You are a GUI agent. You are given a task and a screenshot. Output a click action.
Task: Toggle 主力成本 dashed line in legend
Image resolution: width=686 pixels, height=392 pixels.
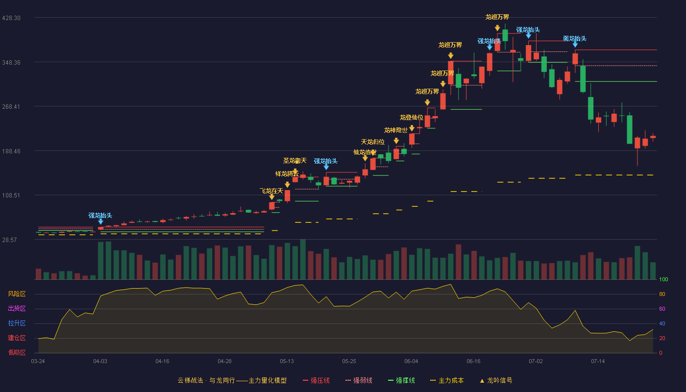[446, 380]
